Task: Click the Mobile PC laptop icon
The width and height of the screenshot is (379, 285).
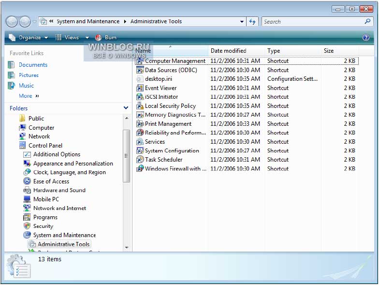Action: pyautogui.click(x=27, y=199)
